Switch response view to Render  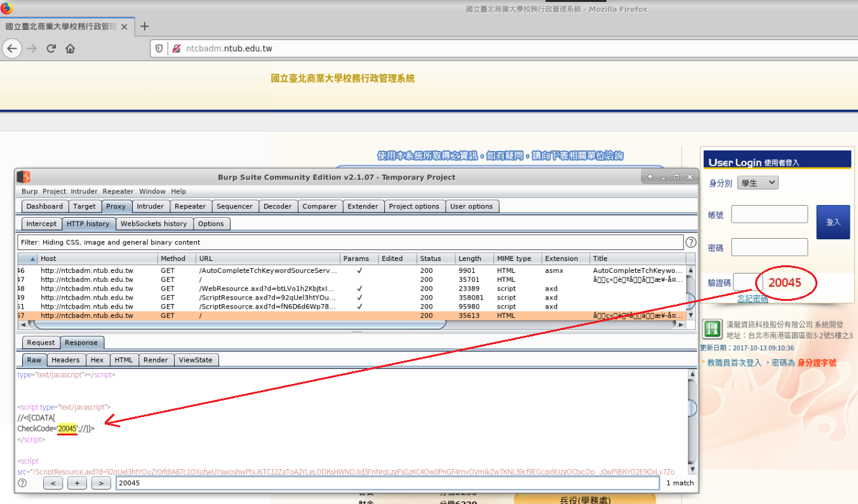(x=156, y=360)
